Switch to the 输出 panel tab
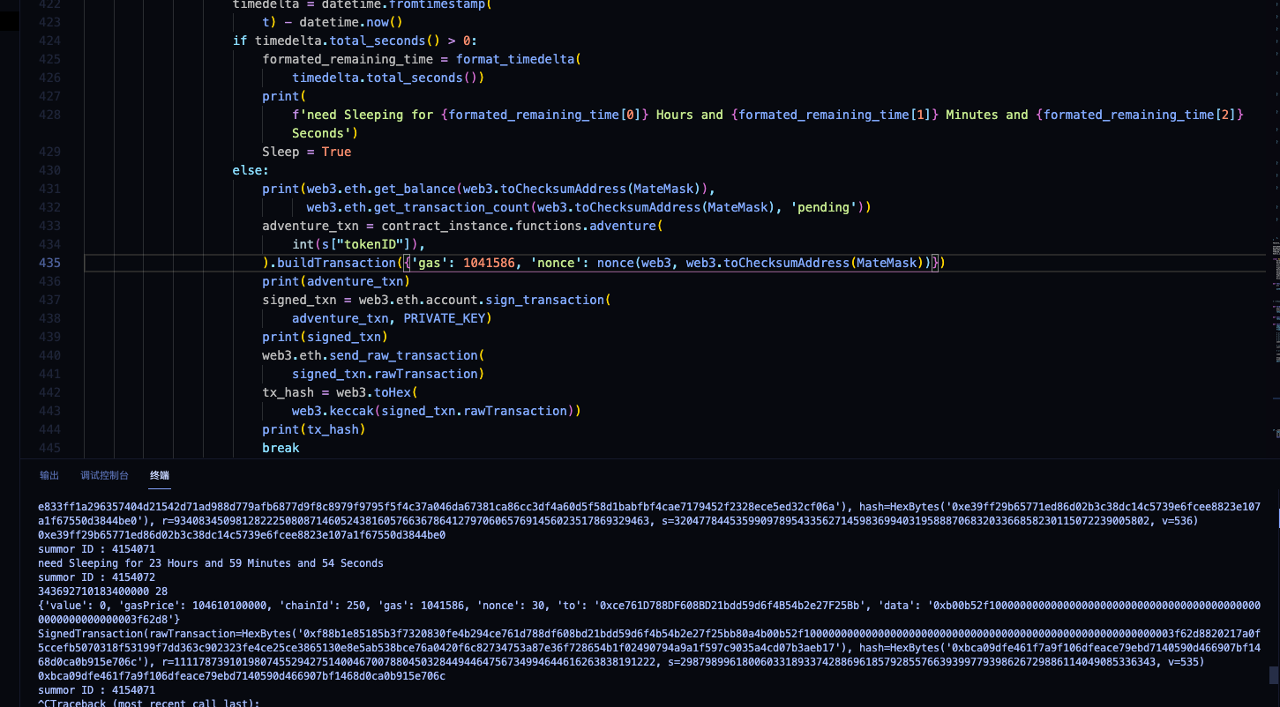 pyautogui.click(x=49, y=474)
